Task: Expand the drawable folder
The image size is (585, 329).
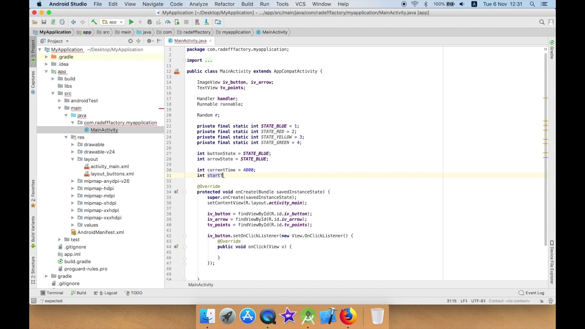Action: point(73,144)
